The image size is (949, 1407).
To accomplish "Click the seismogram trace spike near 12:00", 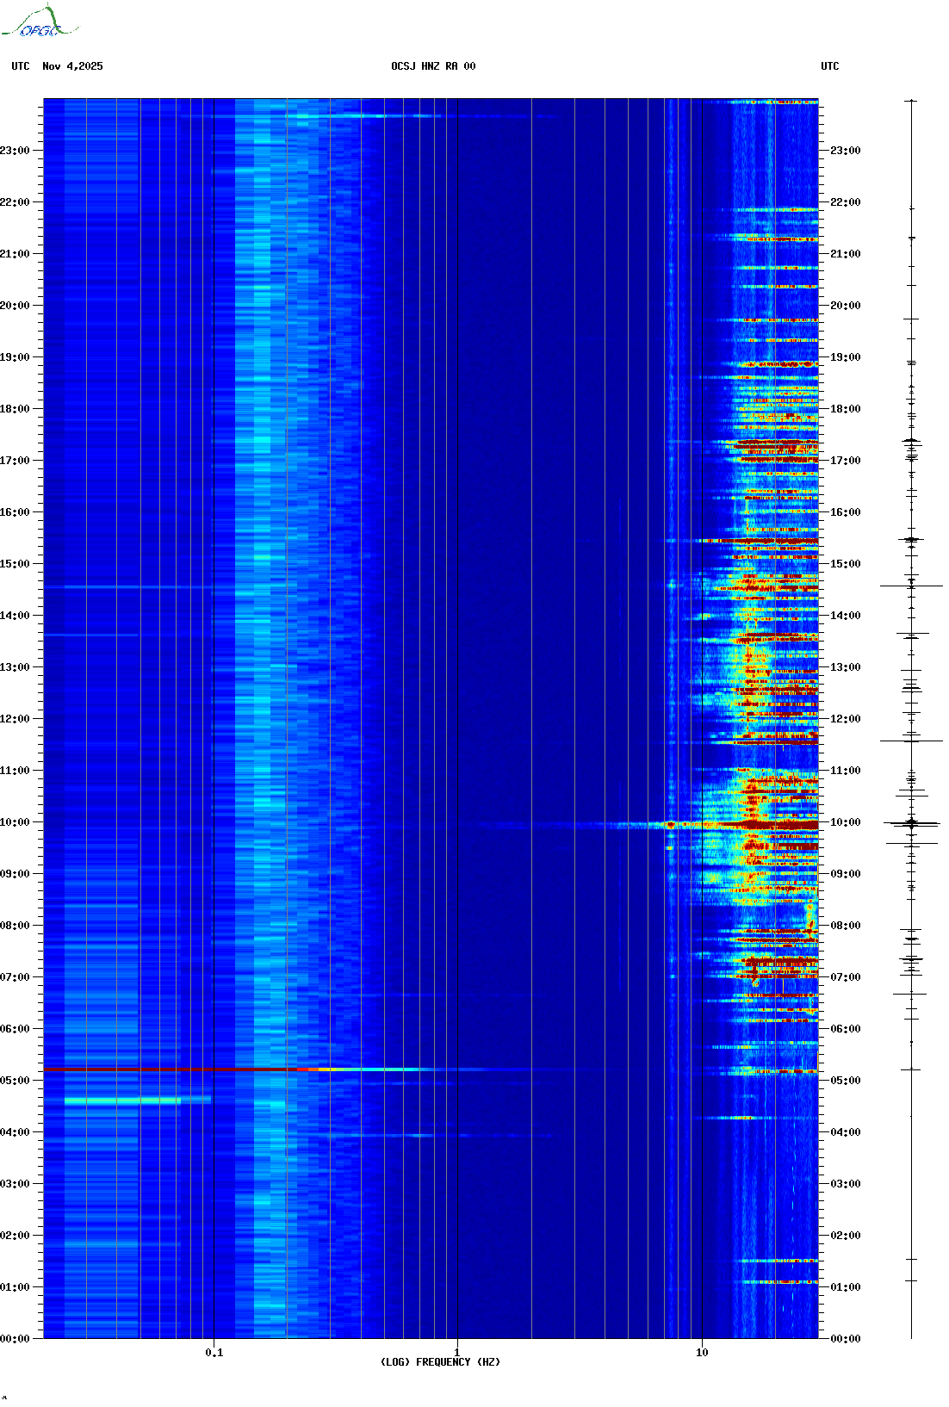I will [x=911, y=741].
